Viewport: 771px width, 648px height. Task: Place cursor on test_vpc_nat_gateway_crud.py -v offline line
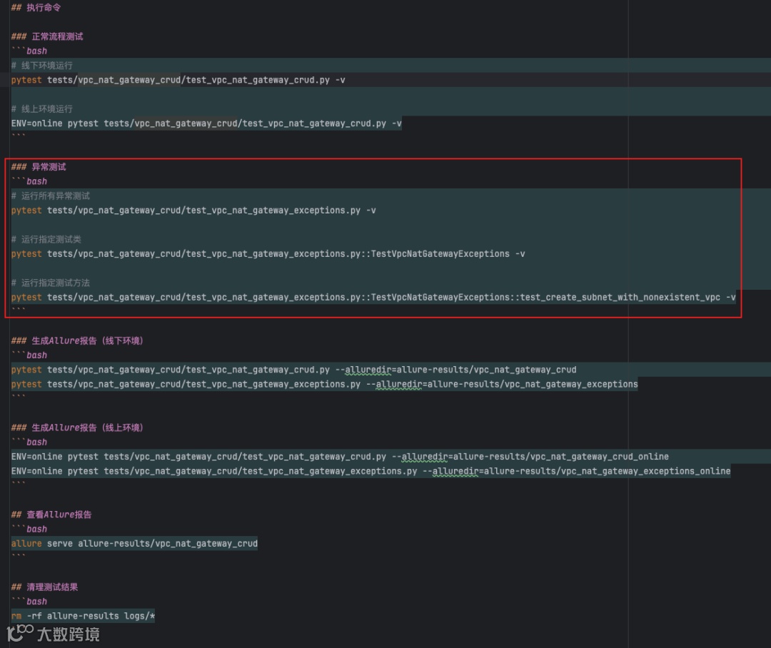[x=178, y=80]
